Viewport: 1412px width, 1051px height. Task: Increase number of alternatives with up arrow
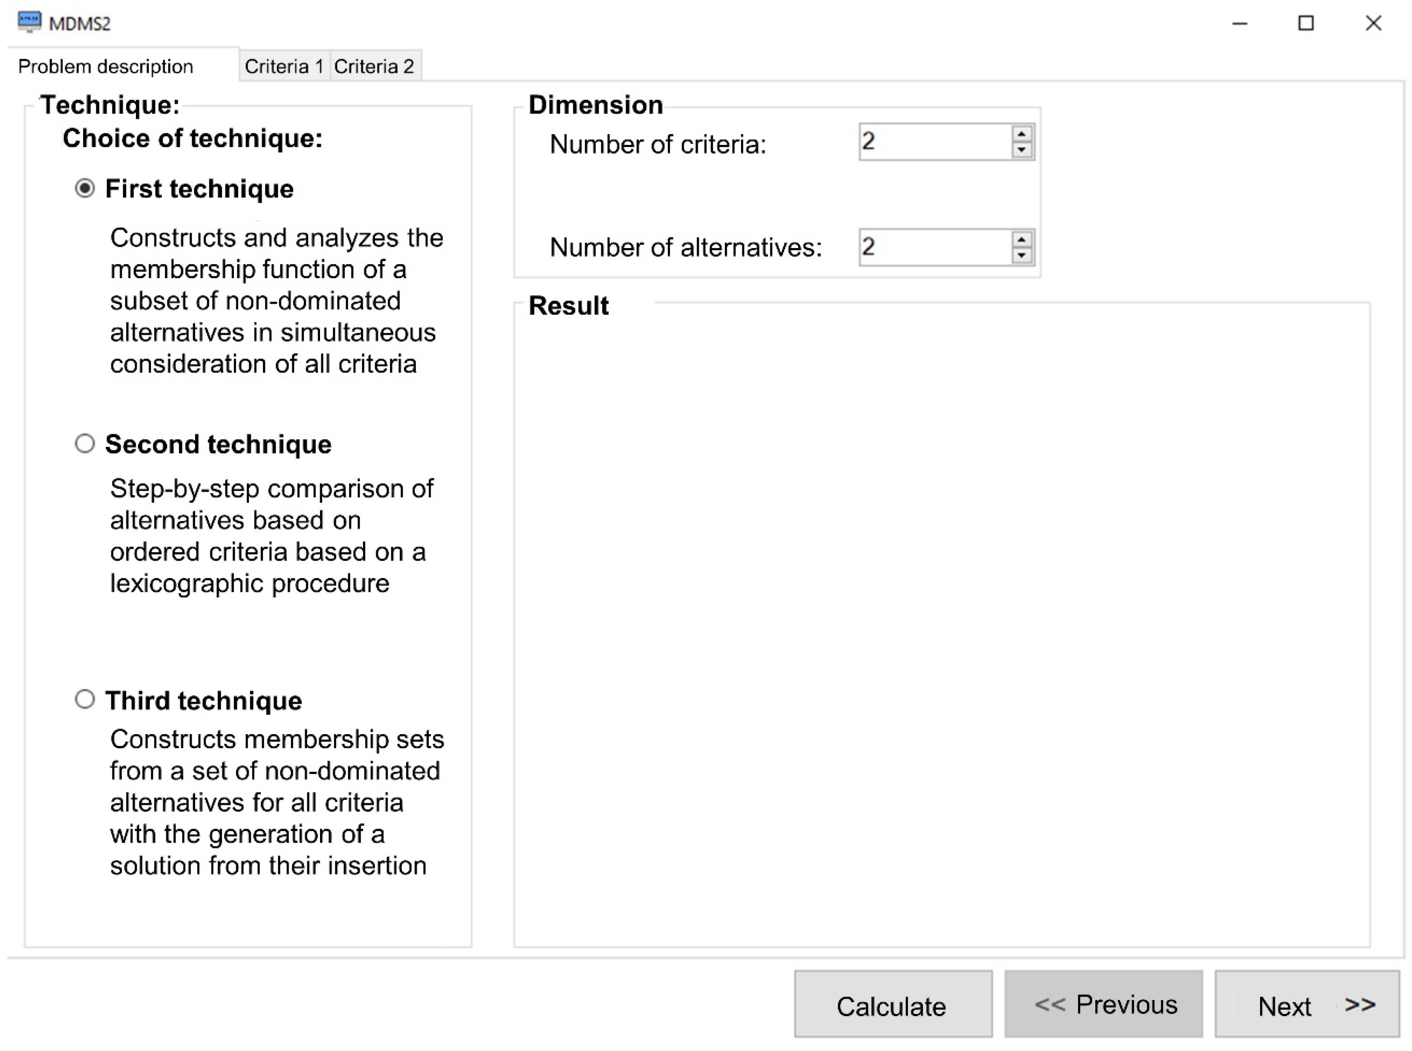coord(1021,240)
